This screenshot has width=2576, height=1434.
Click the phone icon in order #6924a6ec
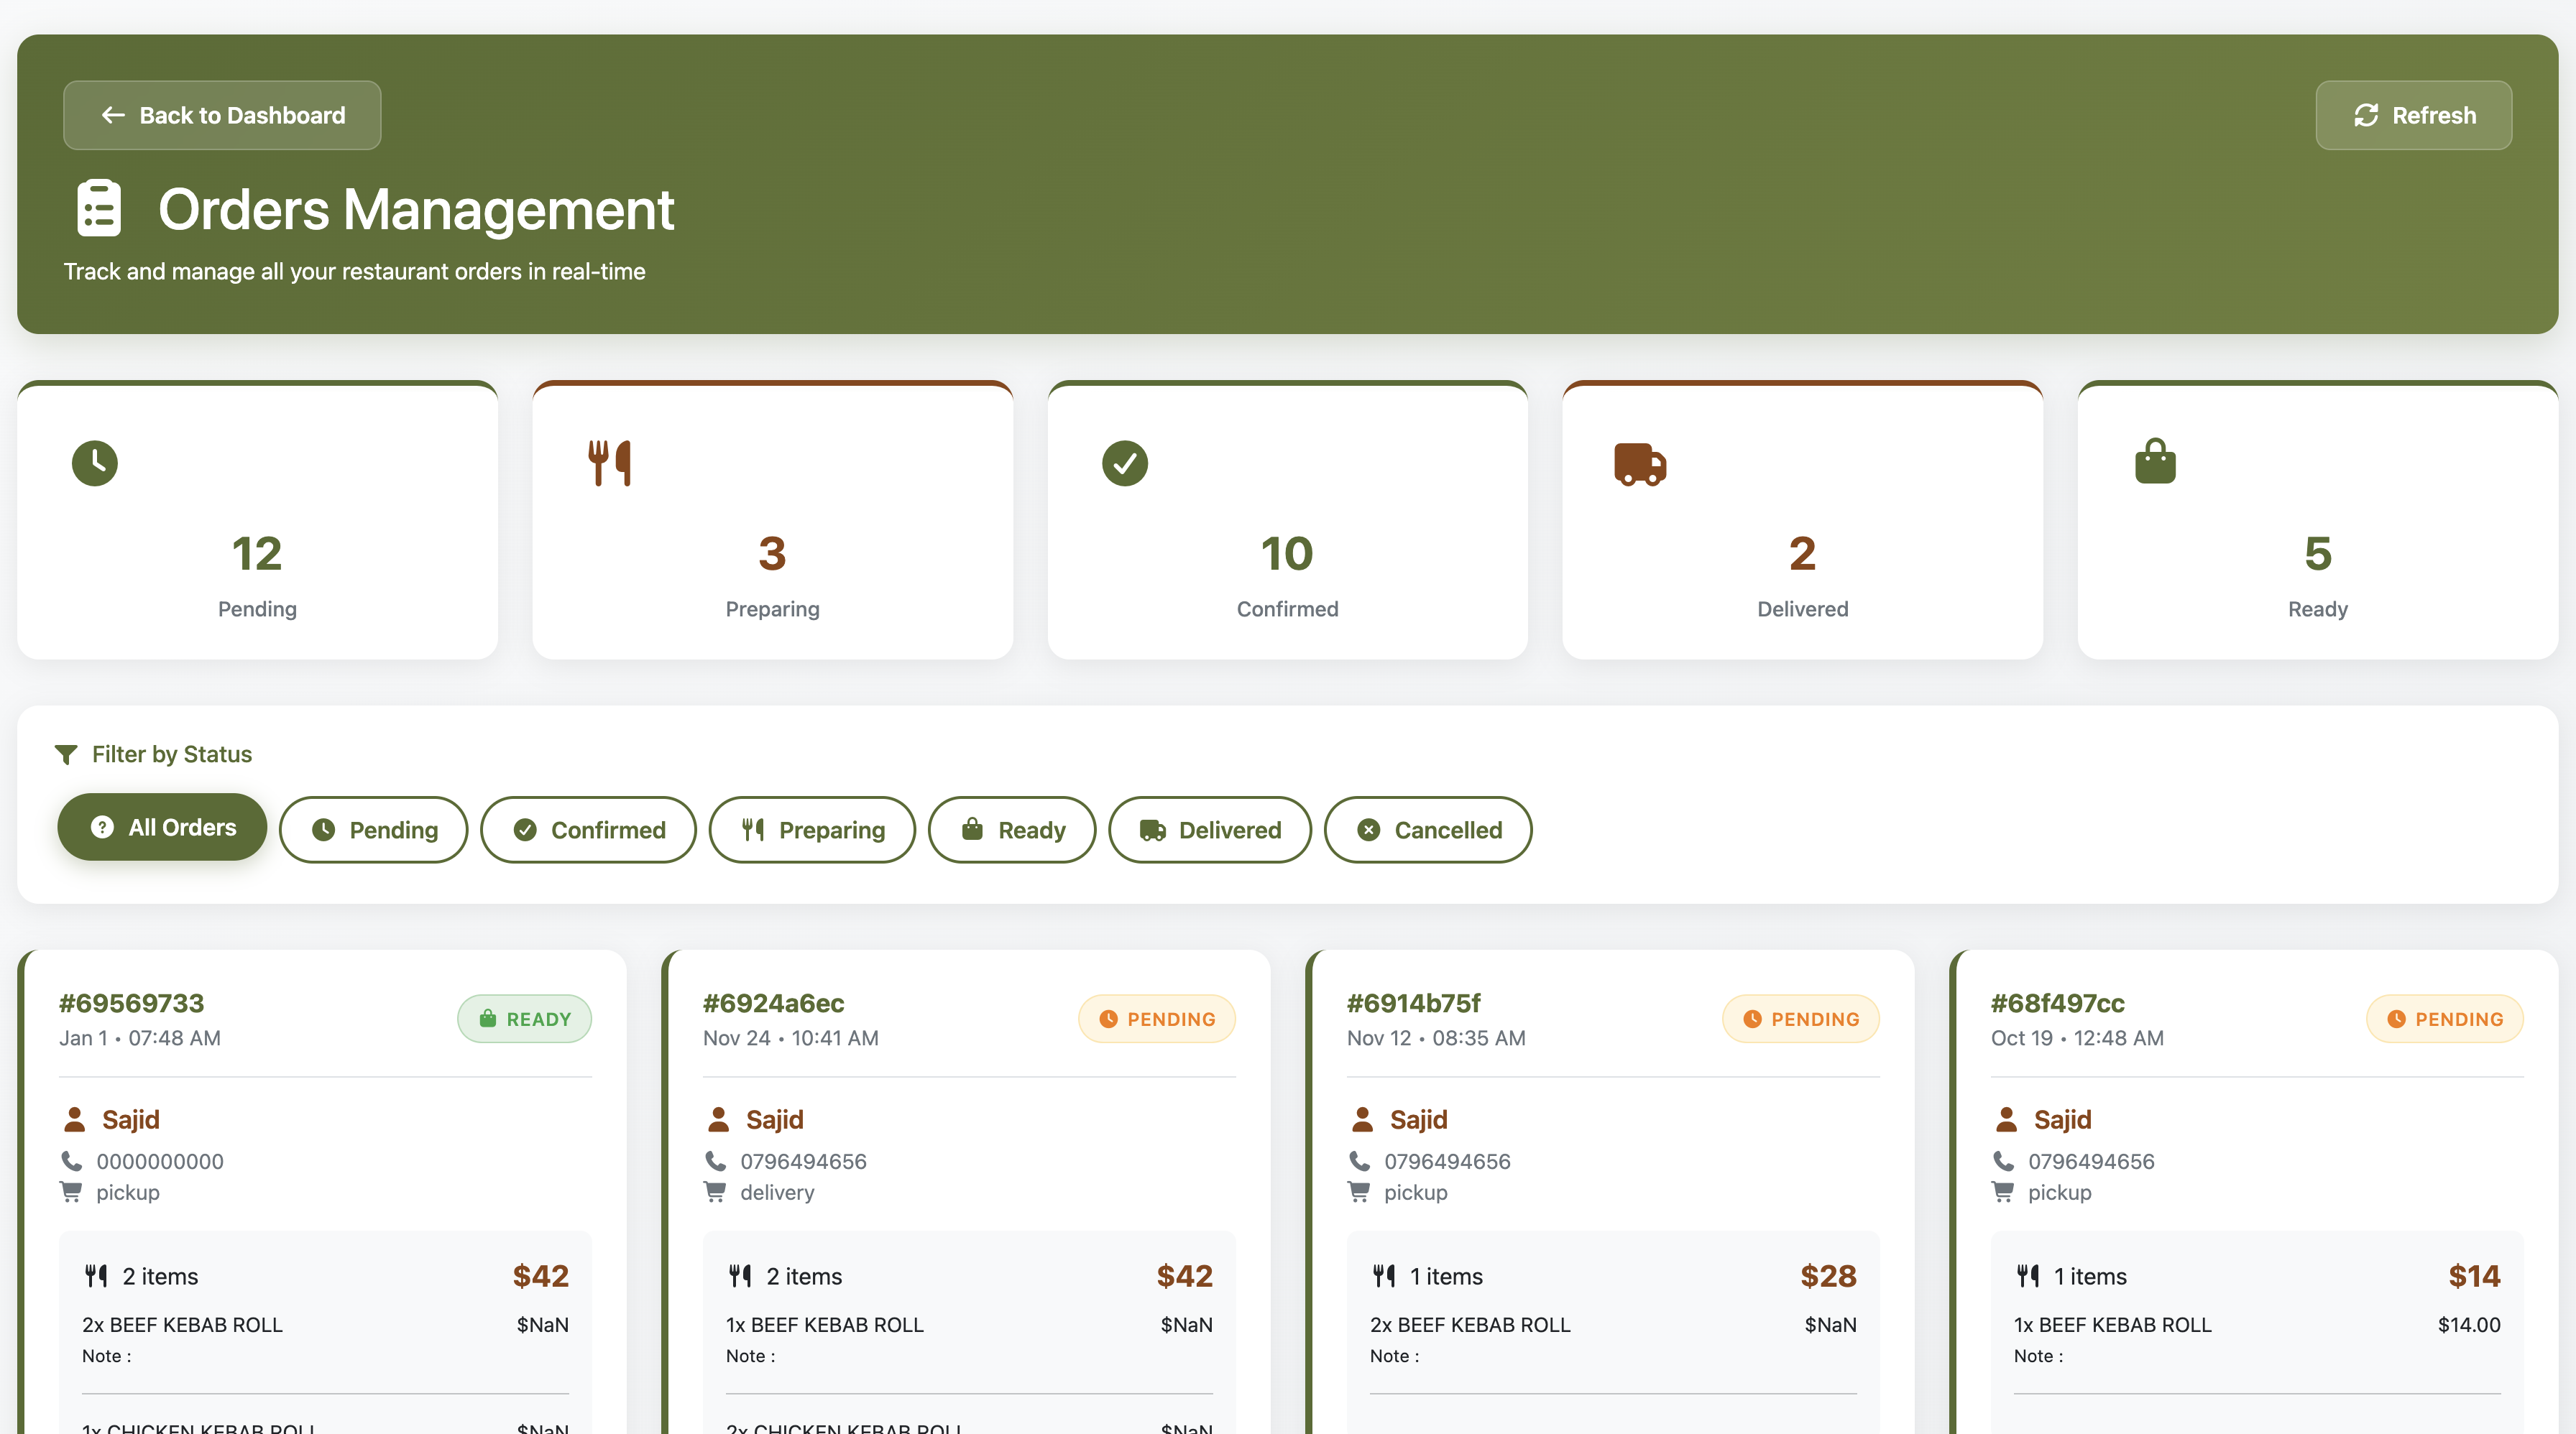(x=716, y=1161)
